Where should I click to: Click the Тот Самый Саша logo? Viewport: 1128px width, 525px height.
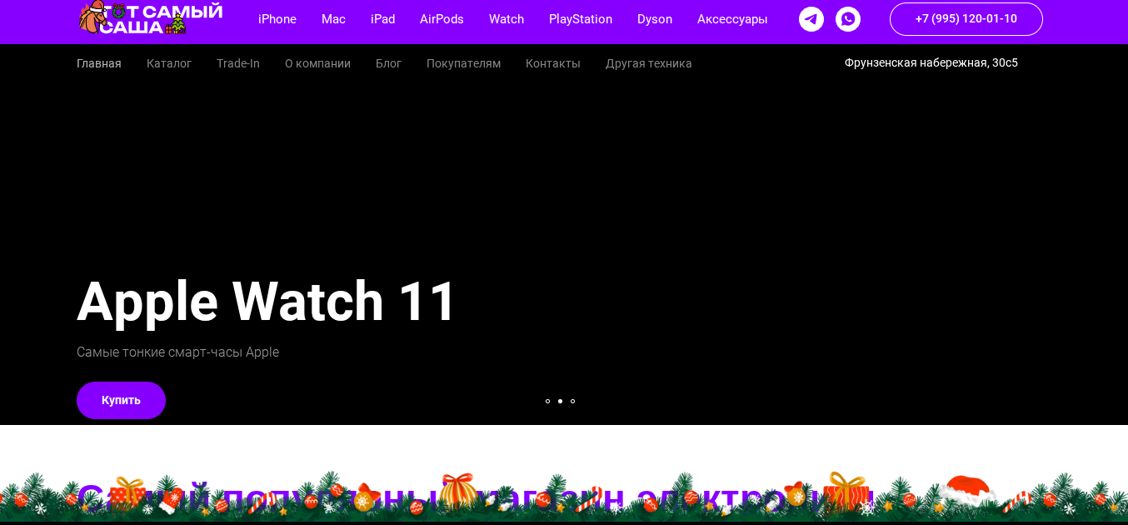pos(151,17)
